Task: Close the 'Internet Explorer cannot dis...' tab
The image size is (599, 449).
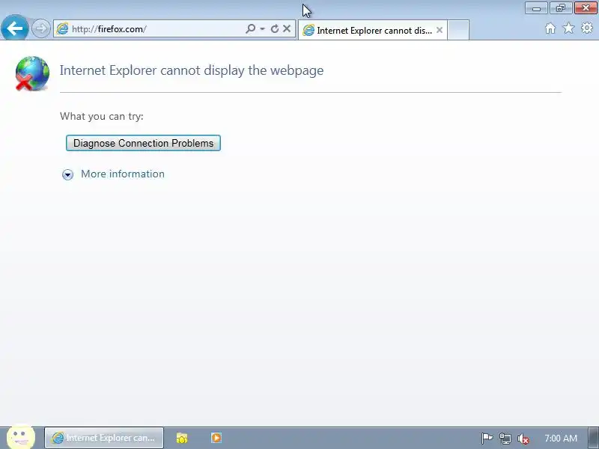Action: point(440,30)
